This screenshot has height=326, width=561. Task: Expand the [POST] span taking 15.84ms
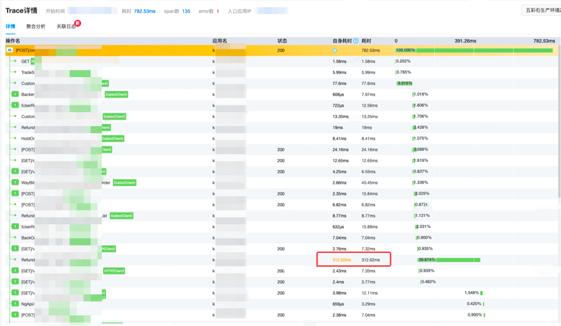[15, 194]
